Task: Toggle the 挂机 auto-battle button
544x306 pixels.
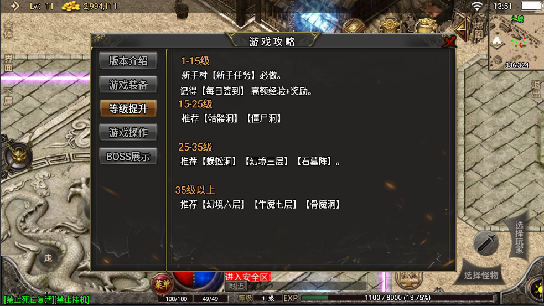Action: (x=409, y=278)
